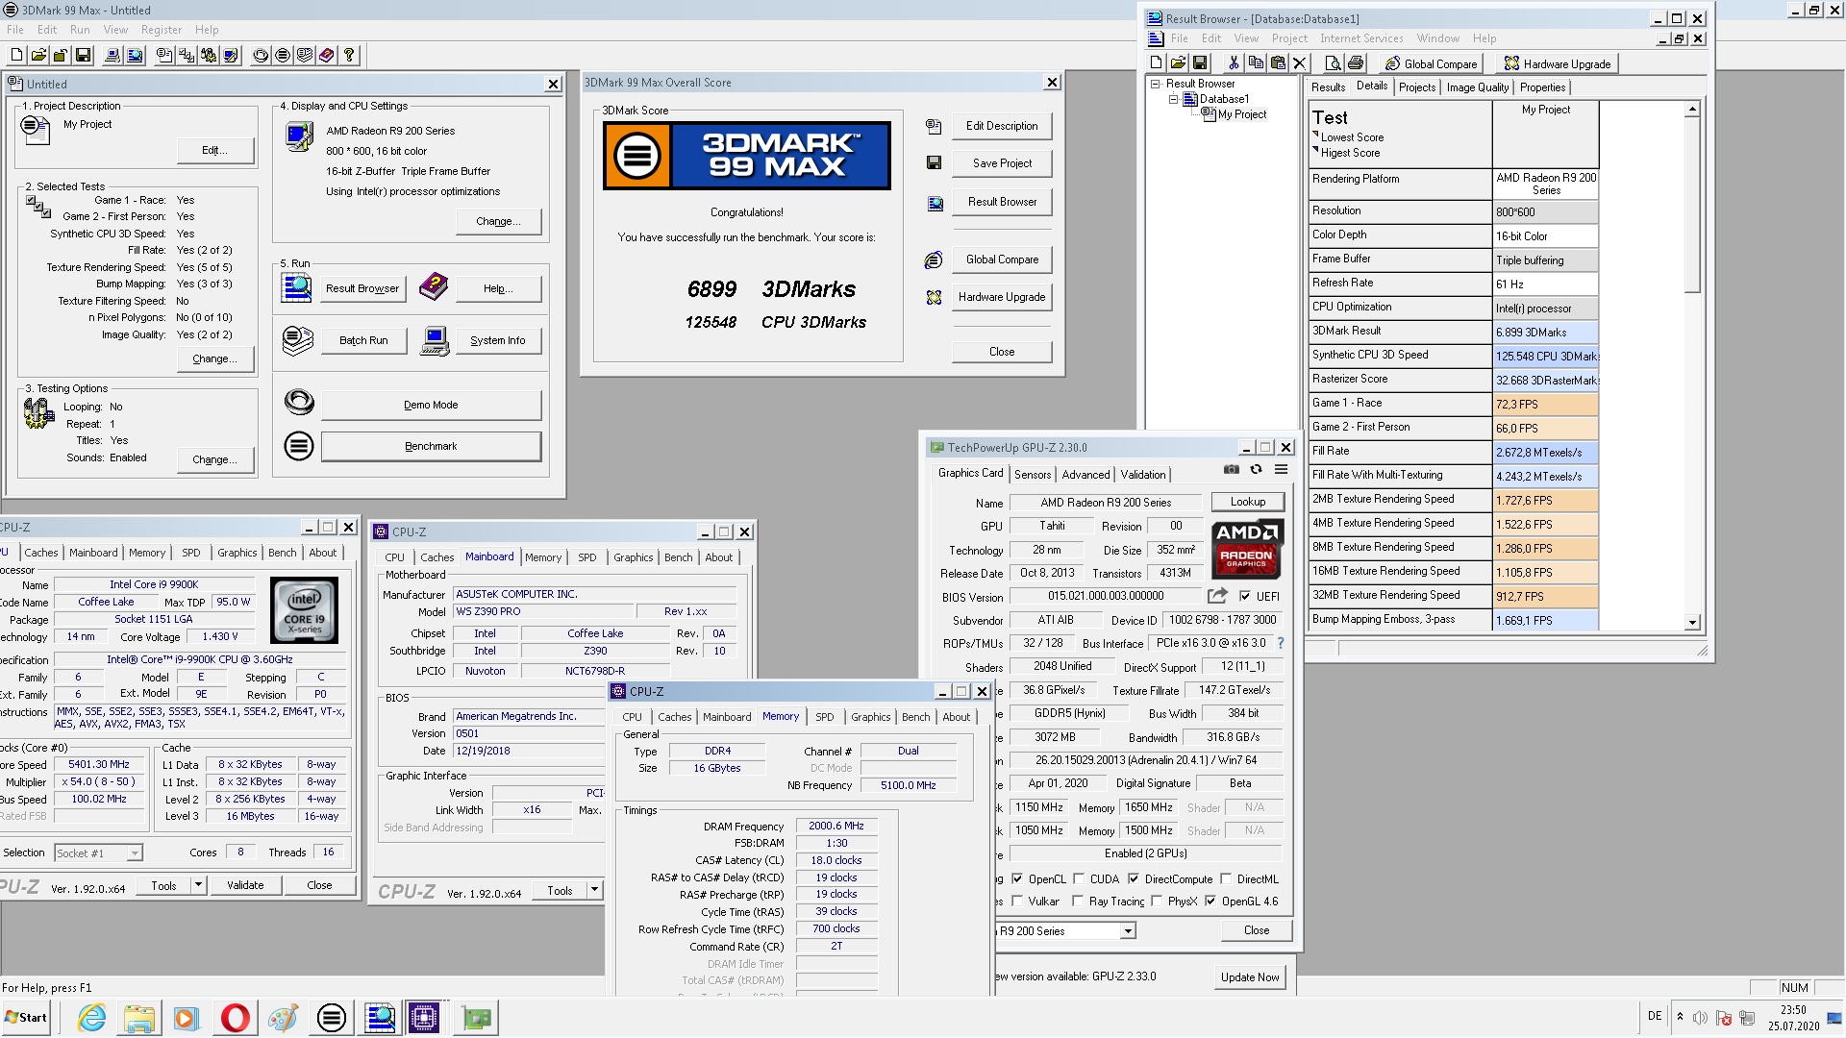
Task: Toggle the DirectCompute checkbox in GPU-Z
Action: click(1134, 878)
